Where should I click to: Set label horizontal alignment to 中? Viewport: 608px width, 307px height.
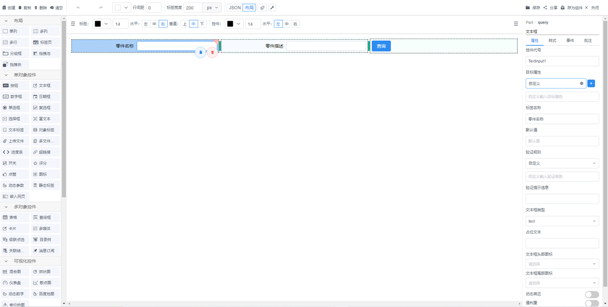coord(154,24)
